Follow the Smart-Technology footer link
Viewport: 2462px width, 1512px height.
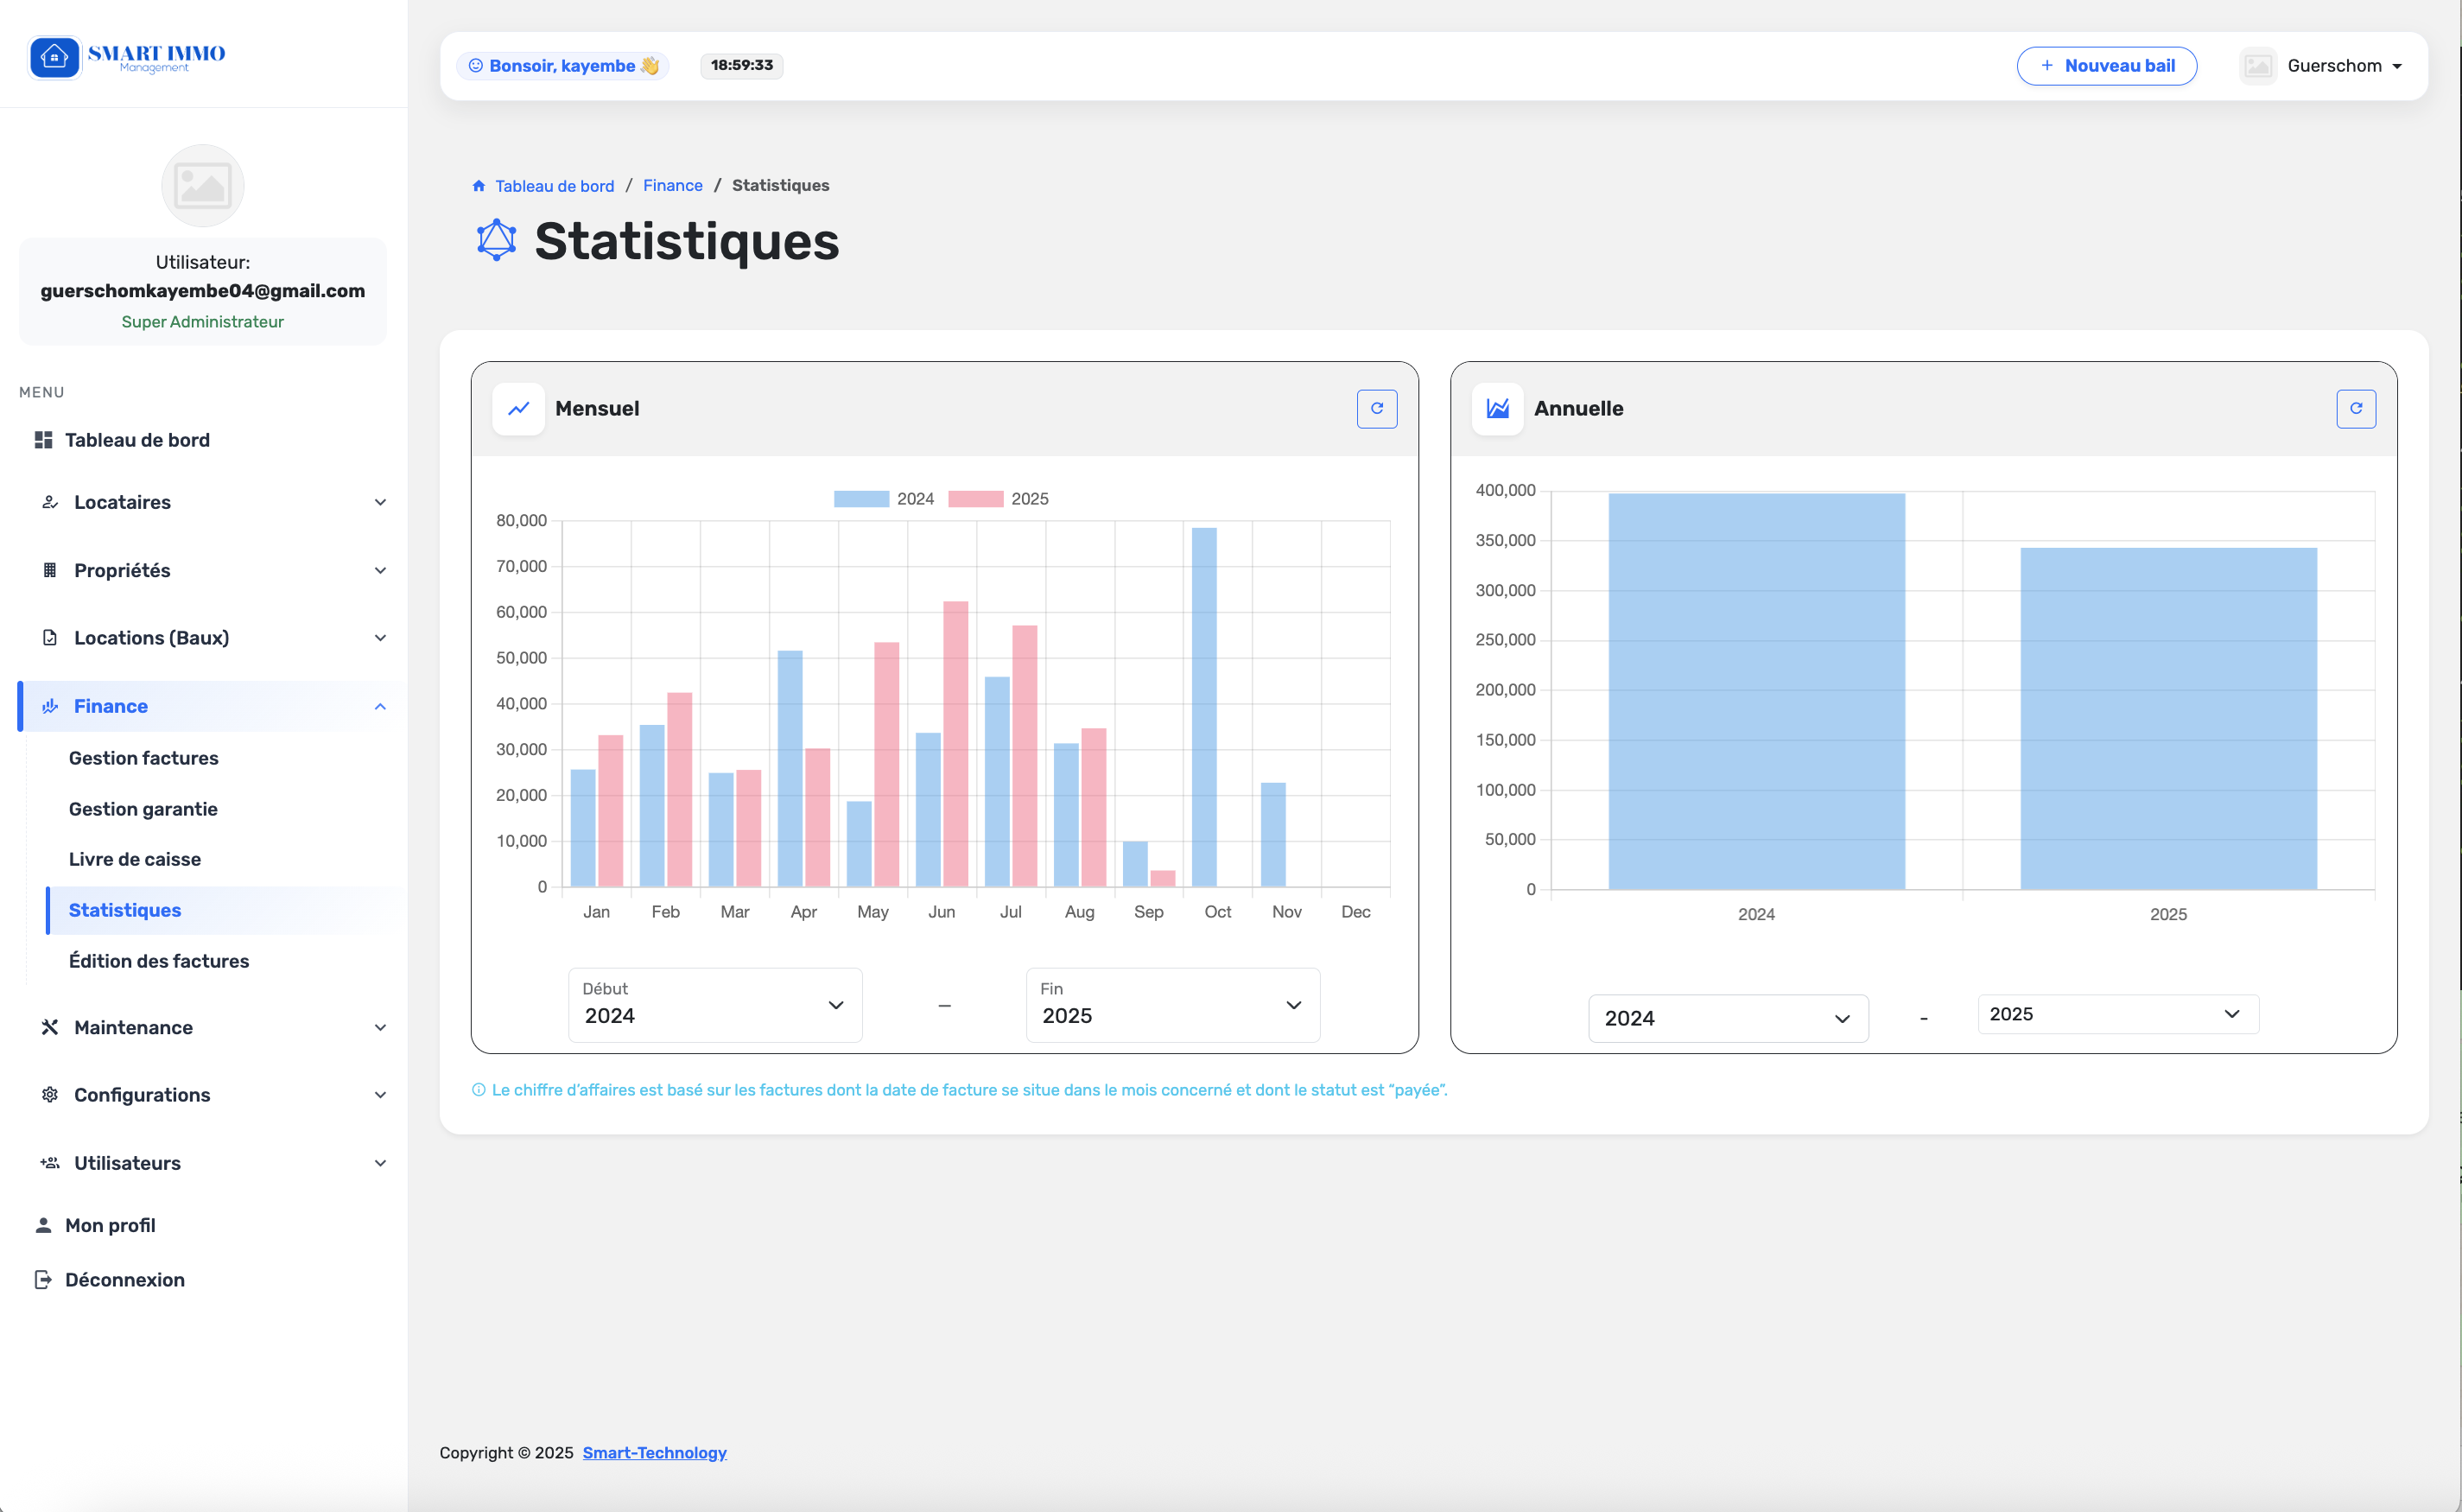654,1452
